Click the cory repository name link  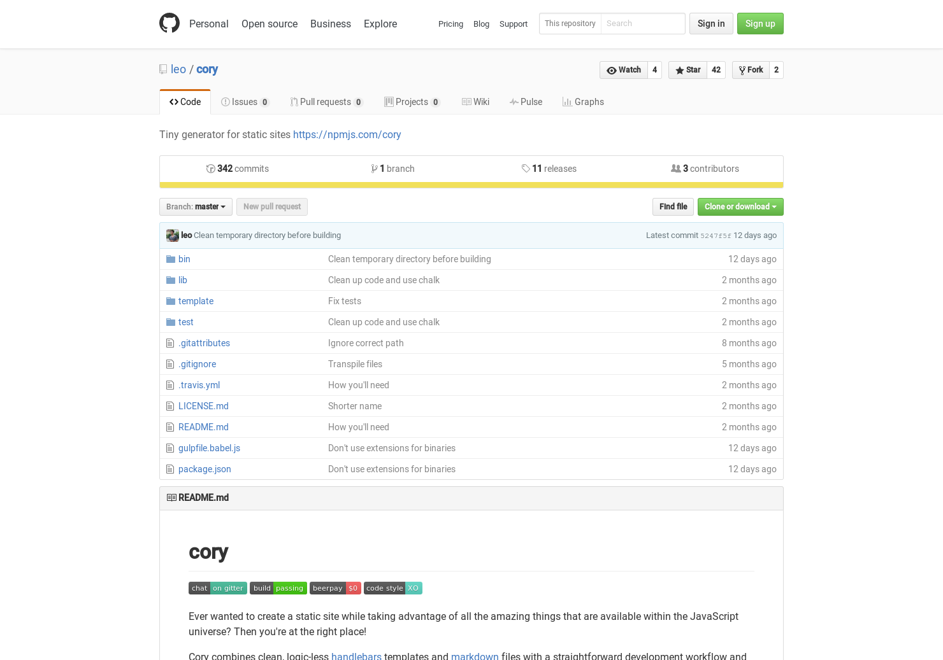207,69
